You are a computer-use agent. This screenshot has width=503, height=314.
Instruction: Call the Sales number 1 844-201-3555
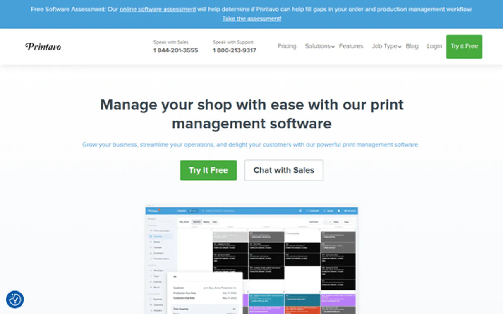point(175,50)
